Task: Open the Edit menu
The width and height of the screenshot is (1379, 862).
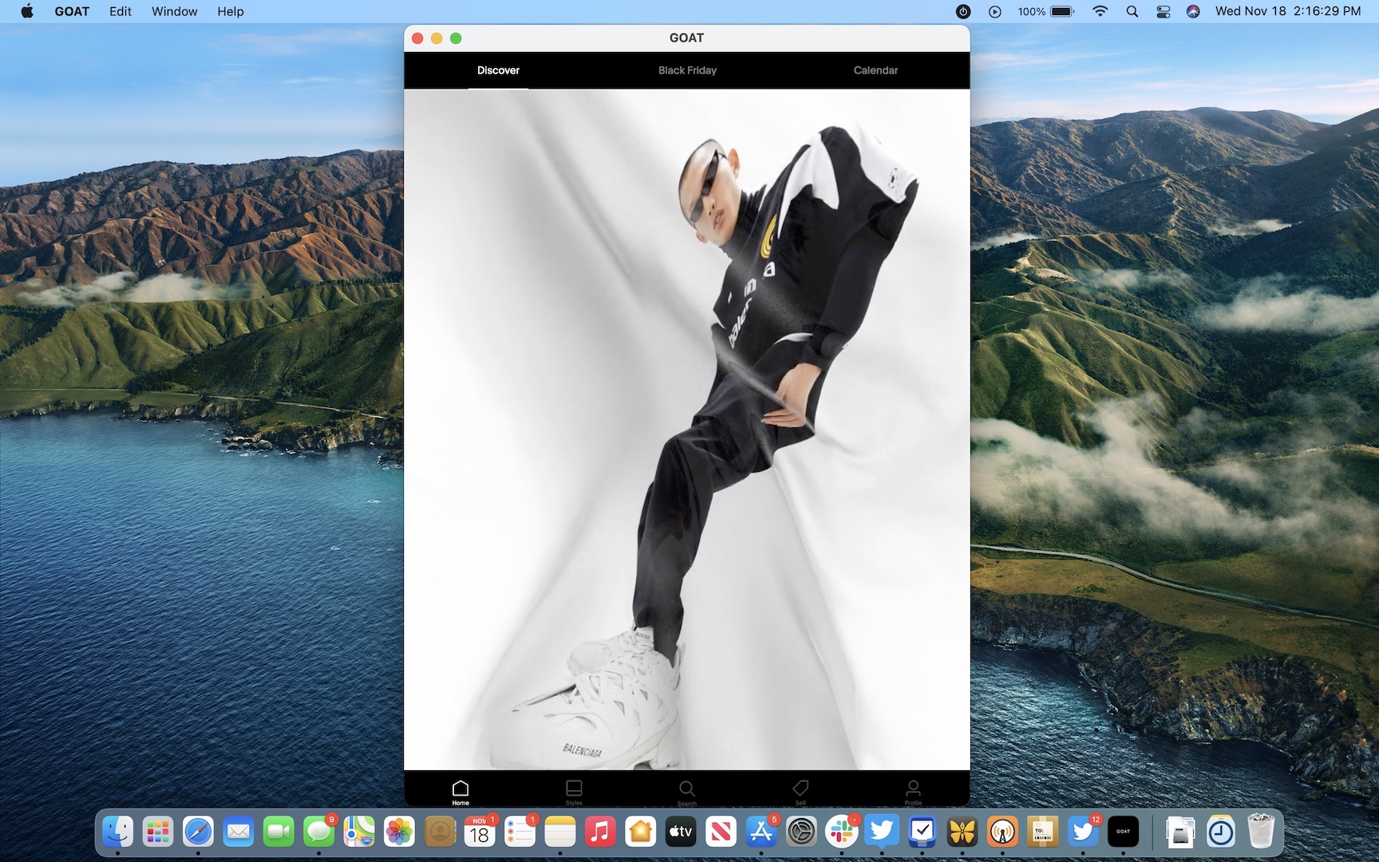Action: [x=121, y=11]
